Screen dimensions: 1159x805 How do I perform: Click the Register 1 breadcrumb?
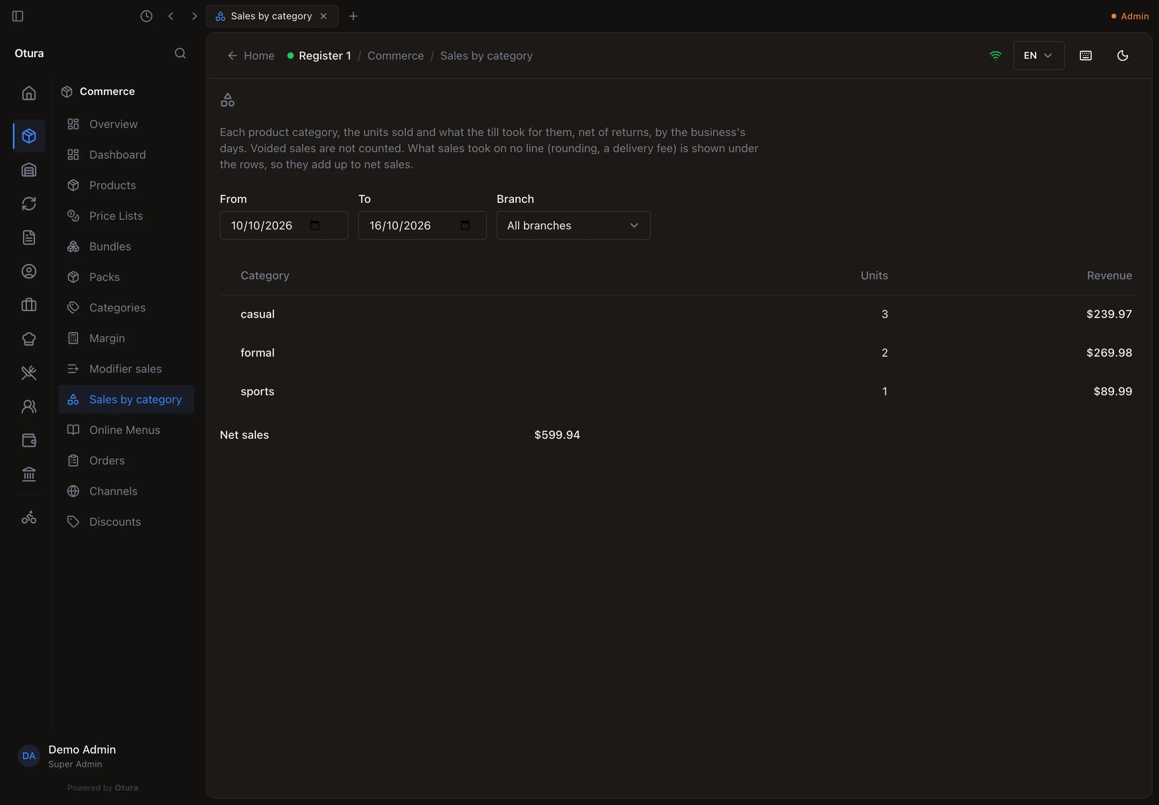pyautogui.click(x=319, y=56)
